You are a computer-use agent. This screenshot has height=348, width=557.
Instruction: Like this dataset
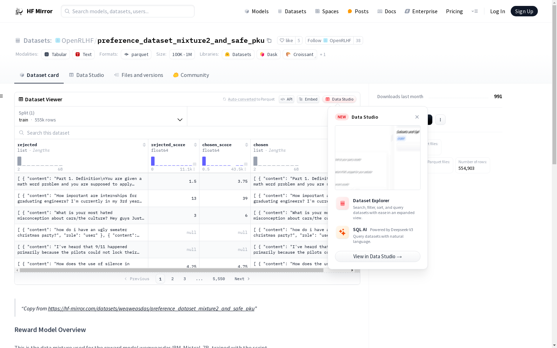point(286,40)
